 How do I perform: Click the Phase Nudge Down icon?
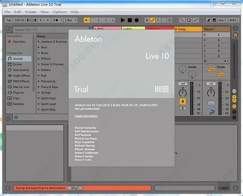click(29, 20)
